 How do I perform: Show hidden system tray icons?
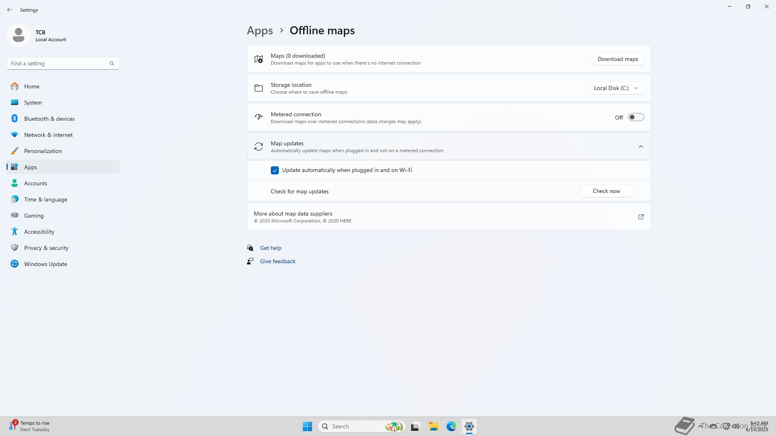click(x=700, y=426)
